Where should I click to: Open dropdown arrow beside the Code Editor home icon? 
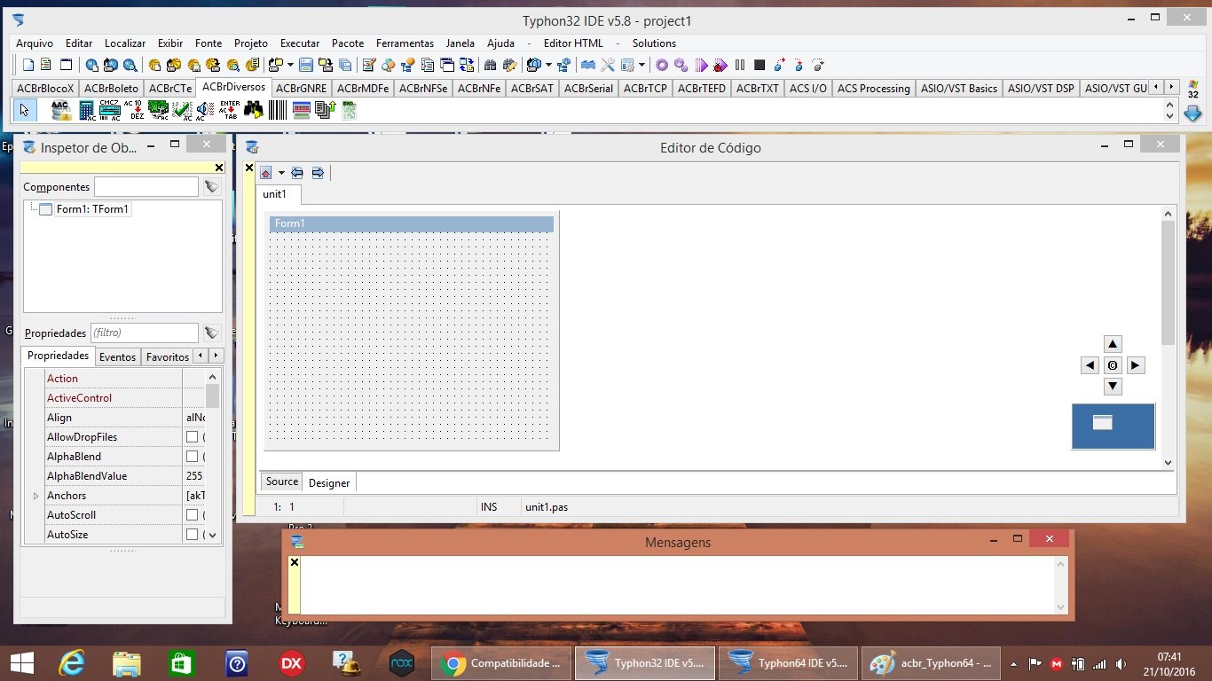pyautogui.click(x=281, y=173)
